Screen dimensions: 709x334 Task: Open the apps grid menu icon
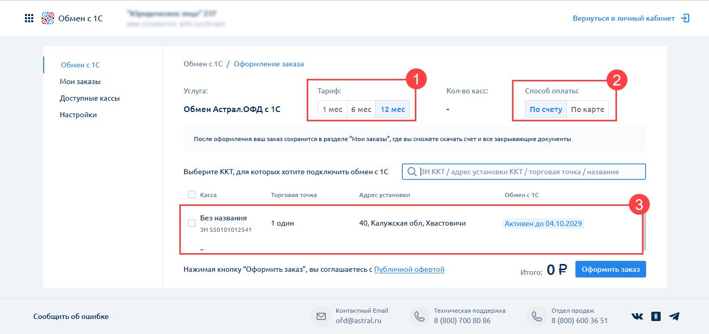[29, 18]
